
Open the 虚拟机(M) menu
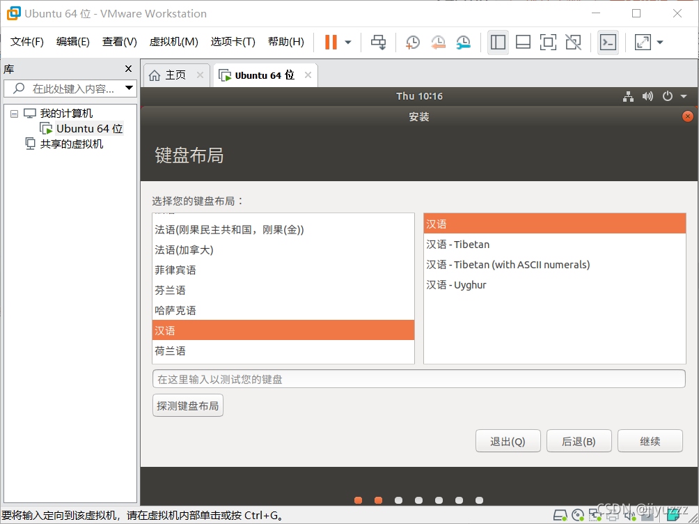click(173, 42)
